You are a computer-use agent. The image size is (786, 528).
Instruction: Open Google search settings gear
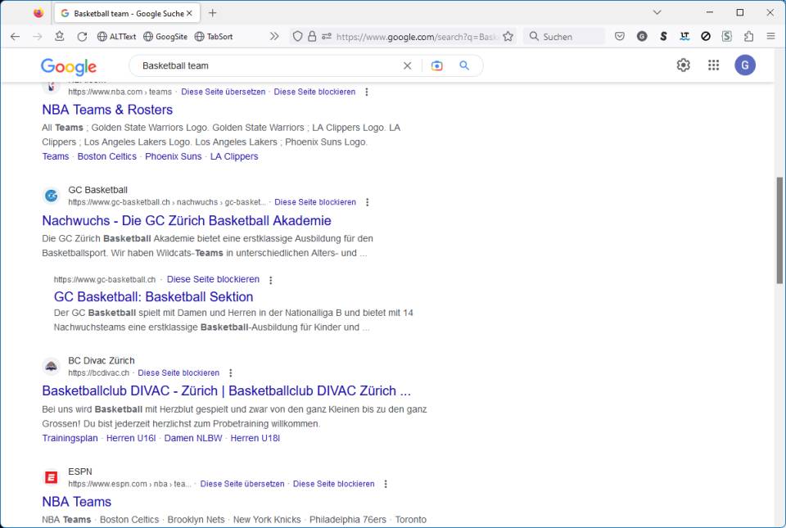pos(684,65)
